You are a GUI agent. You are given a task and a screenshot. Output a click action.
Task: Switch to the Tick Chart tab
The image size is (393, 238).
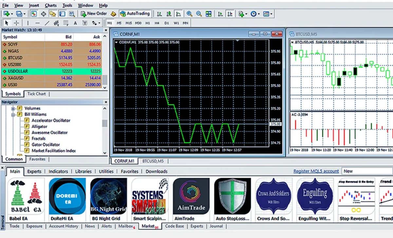[36, 94]
